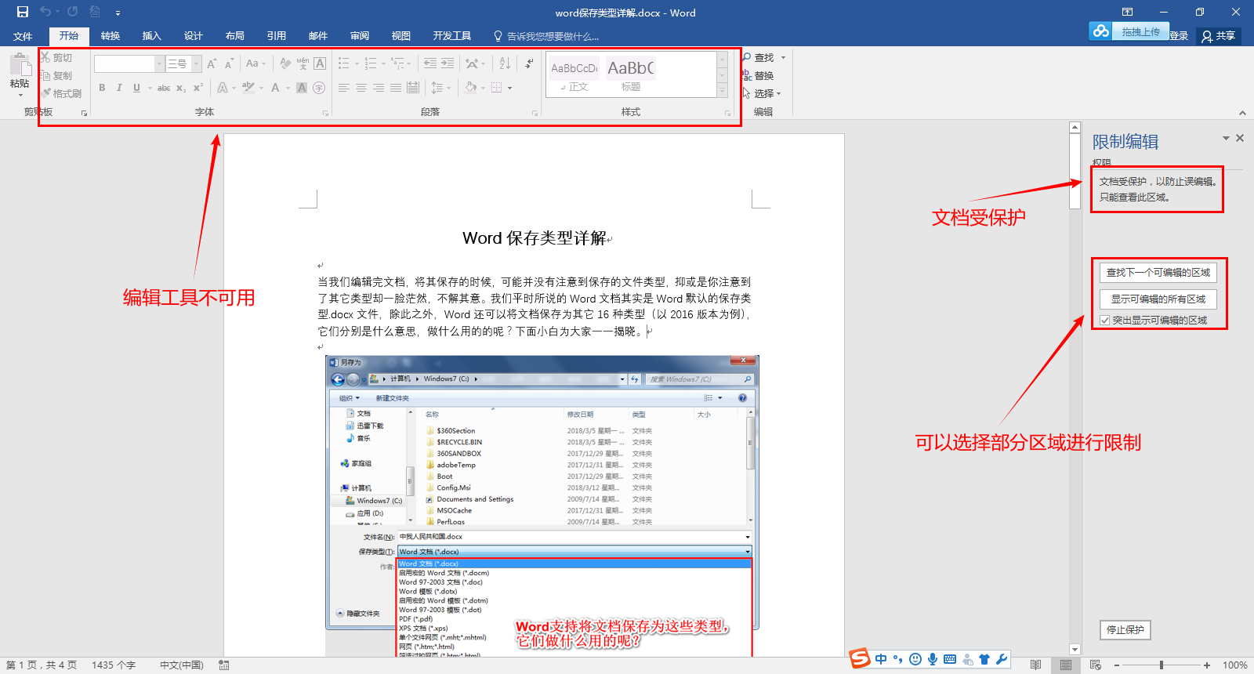Click the Enclosed Character (字) icon
This screenshot has width=1254, height=674.
319,88
